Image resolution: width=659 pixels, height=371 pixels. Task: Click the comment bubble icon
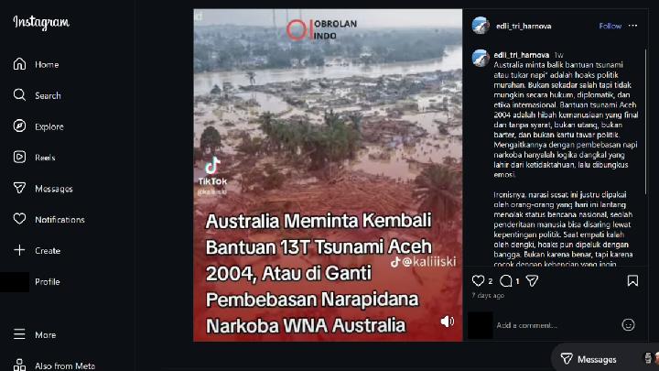click(x=506, y=280)
